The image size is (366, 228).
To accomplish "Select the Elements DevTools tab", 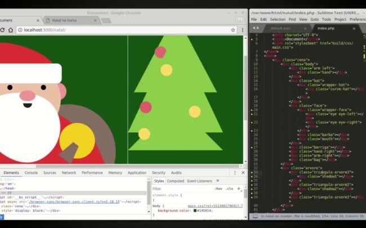I will point(11,173).
